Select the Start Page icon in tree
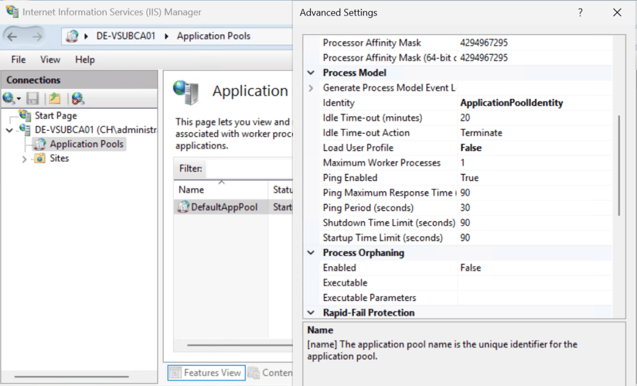637x386 pixels. point(26,115)
